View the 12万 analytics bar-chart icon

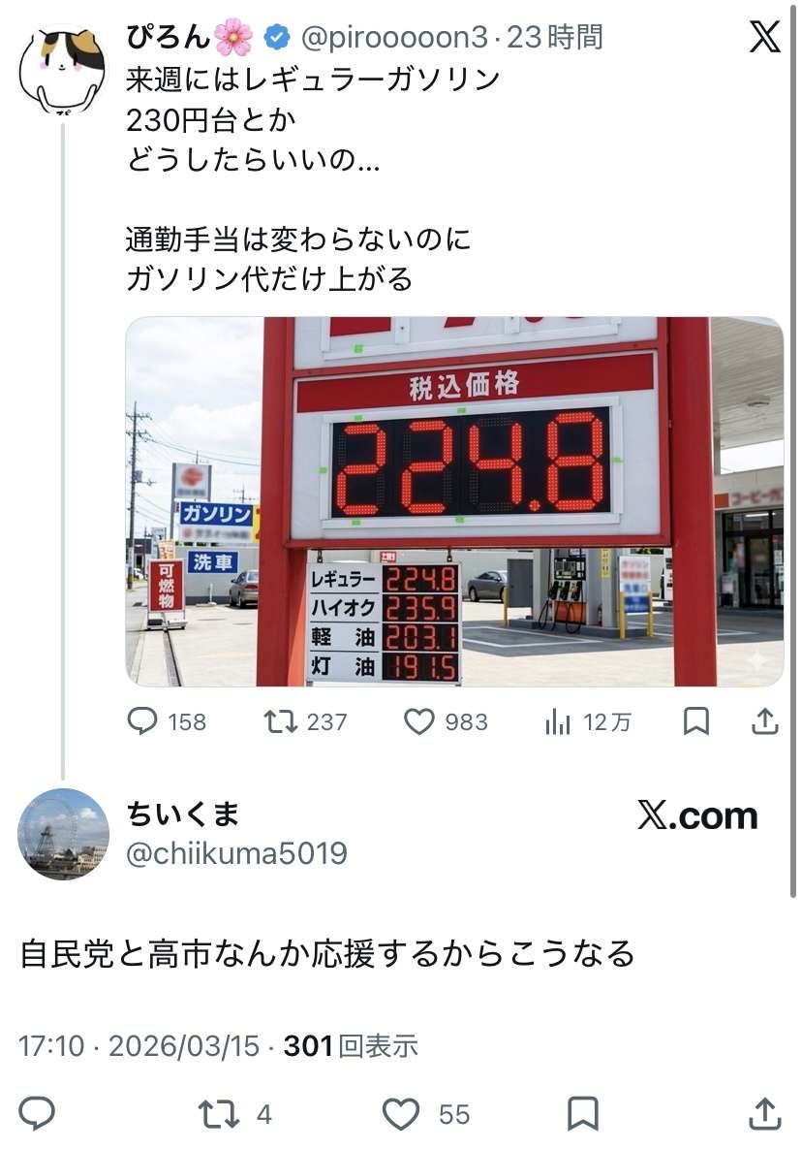(558, 722)
